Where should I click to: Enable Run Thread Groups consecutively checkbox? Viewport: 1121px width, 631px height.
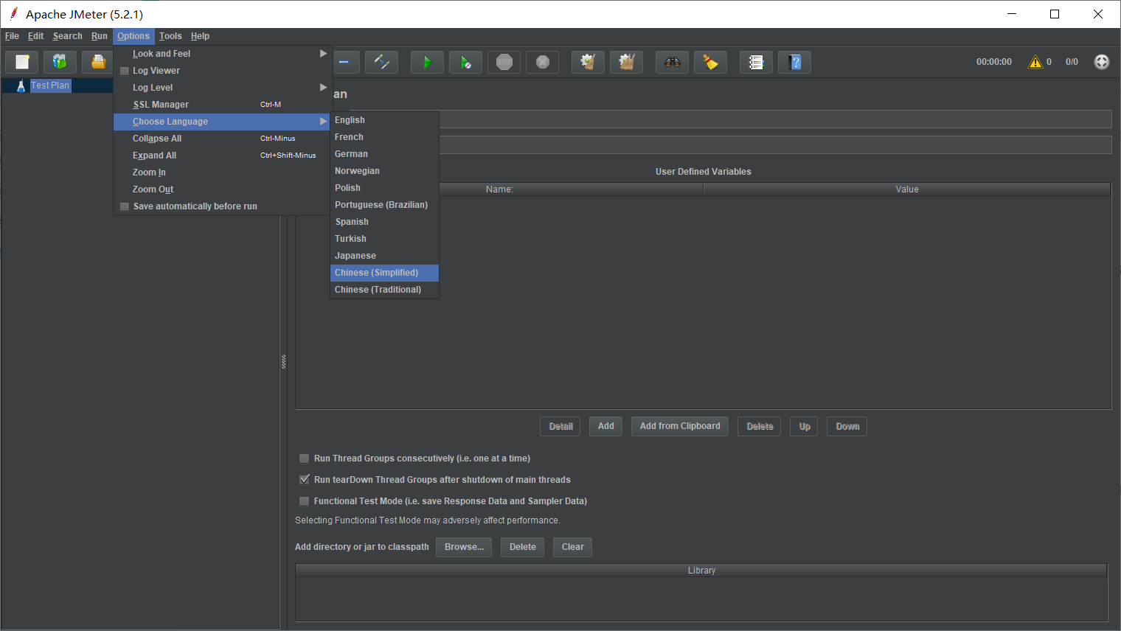coord(304,459)
